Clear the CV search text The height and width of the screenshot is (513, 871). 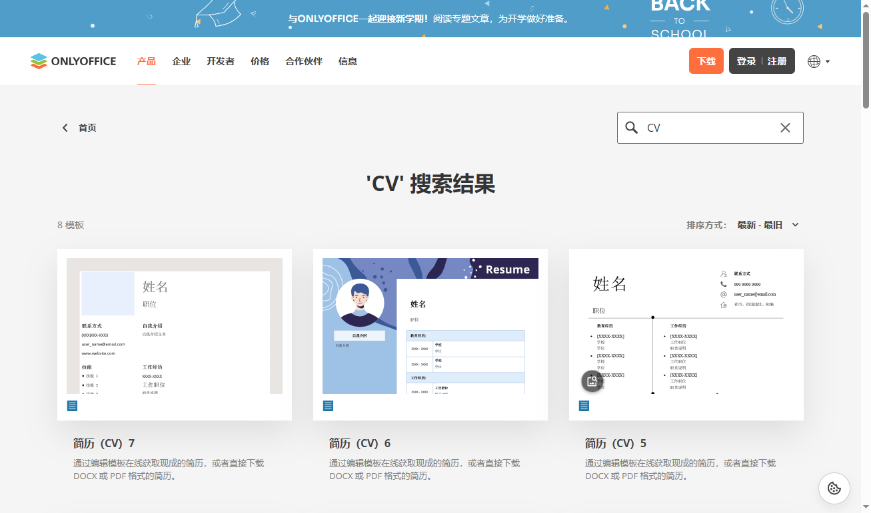pos(785,128)
